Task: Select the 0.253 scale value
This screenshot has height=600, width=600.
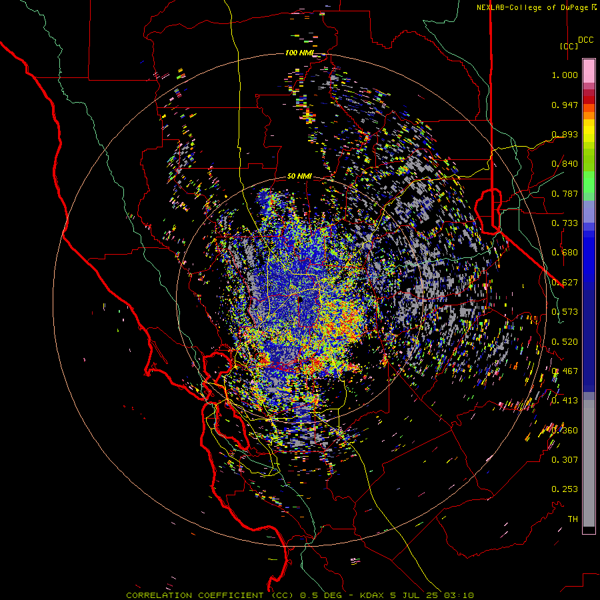Action: [x=565, y=489]
